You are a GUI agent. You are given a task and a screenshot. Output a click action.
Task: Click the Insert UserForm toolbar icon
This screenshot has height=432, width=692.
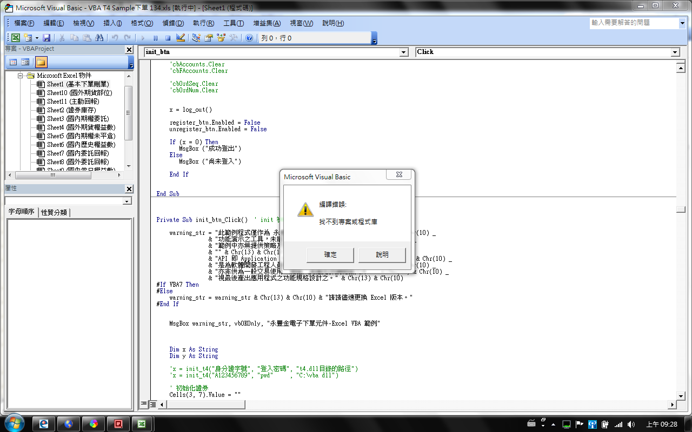point(28,38)
